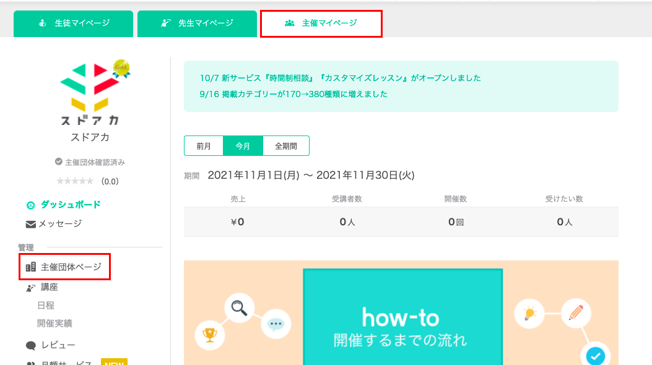Viewport: 652px width, 365px height.
Task: Click the student icon in 生徒マイページ tab
Action: [x=42, y=24]
